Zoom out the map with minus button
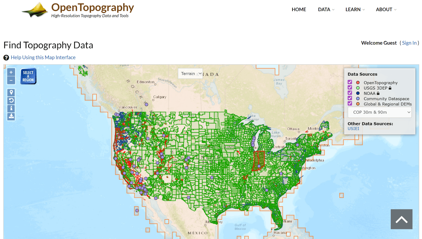The height and width of the screenshot is (239, 422). tap(11, 80)
